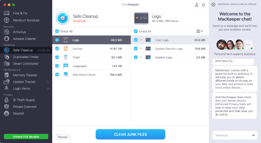Select the Antivirus shield icon
This screenshot has width=261, height=143.
(x=6, y=32)
